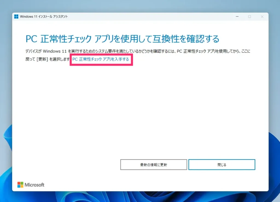Click the 戻って [更新] を選択します text
The width and height of the screenshot is (280, 202).
click(x=48, y=59)
